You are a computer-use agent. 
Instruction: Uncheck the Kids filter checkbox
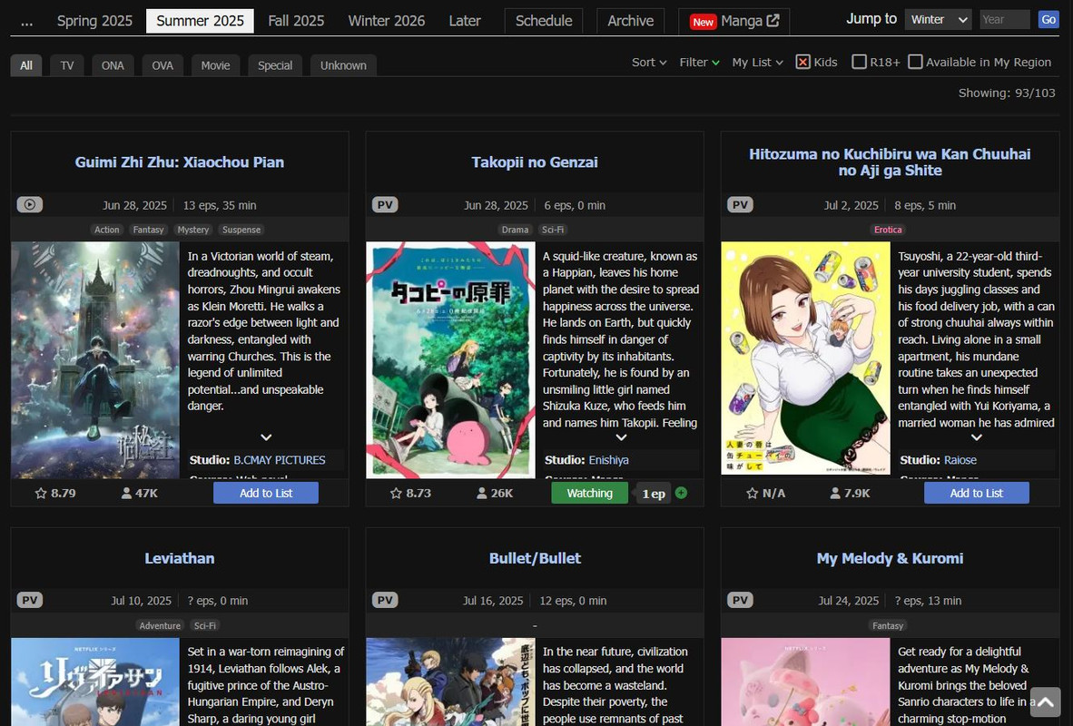tap(802, 61)
